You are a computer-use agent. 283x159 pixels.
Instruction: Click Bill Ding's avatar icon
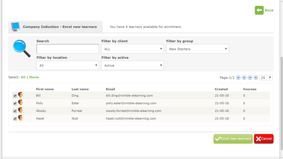pos(20,95)
